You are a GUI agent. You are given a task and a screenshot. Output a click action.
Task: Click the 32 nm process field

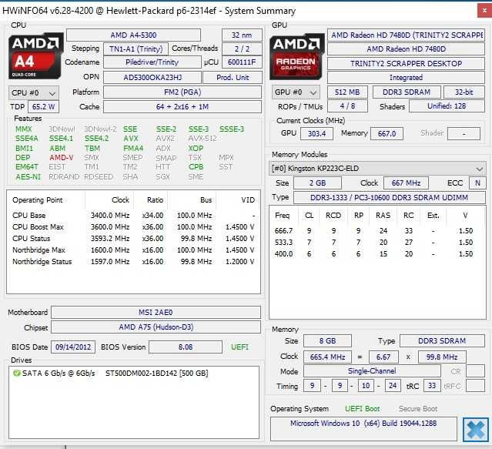coord(242,35)
